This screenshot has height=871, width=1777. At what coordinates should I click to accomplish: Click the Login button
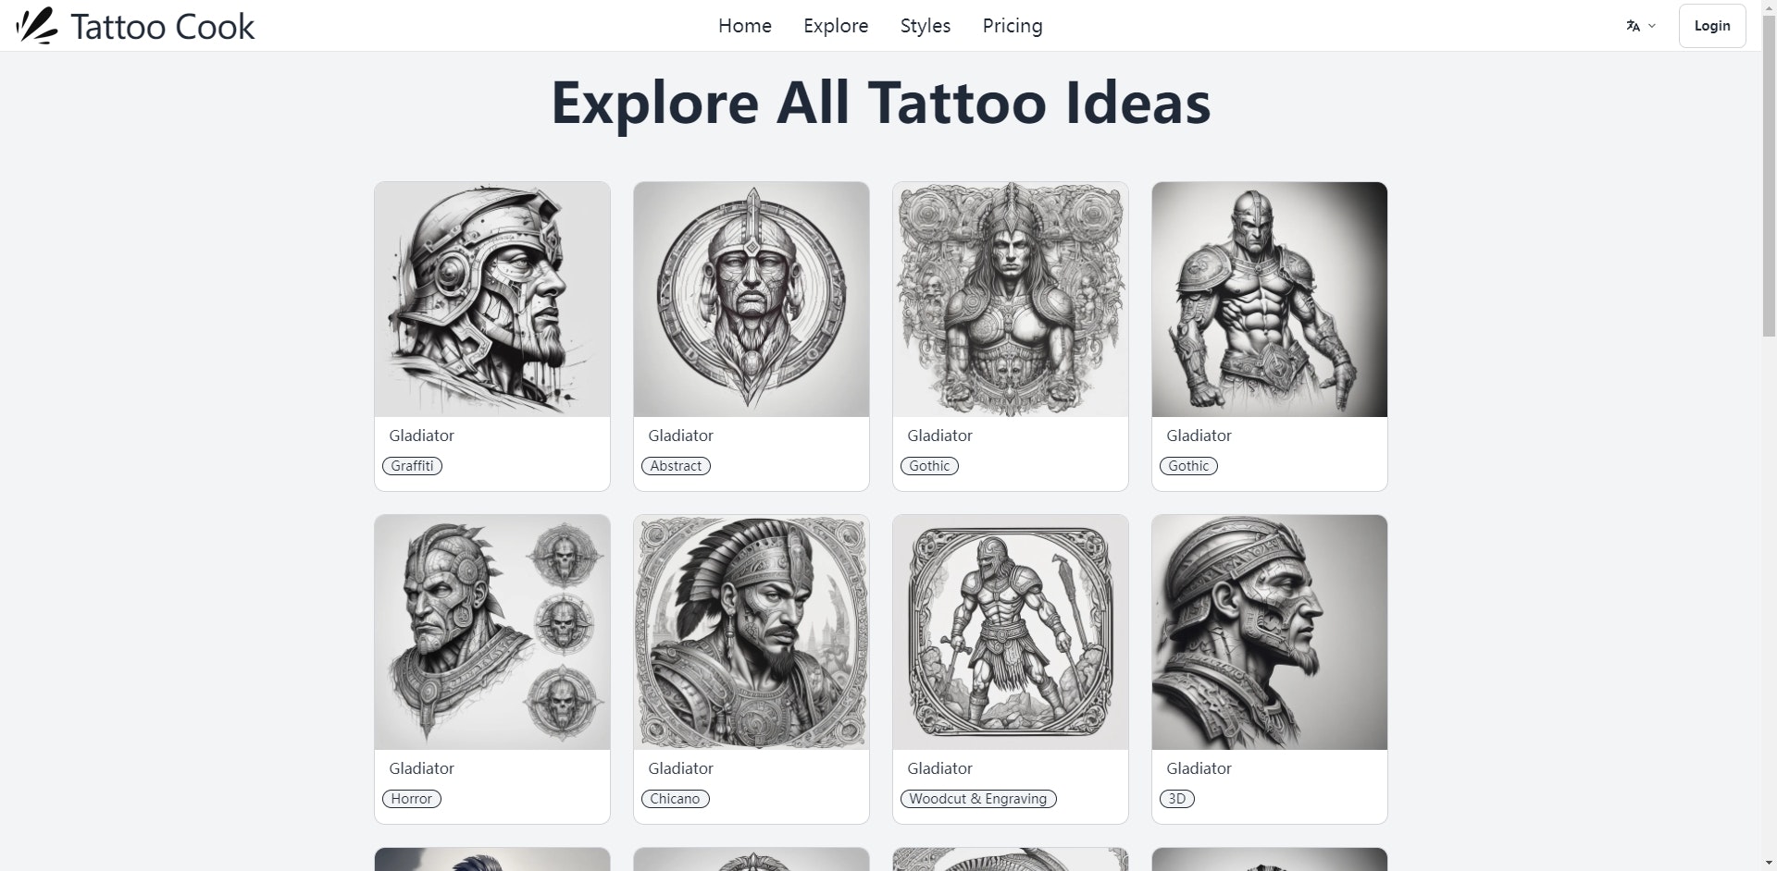coord(1712,26)
